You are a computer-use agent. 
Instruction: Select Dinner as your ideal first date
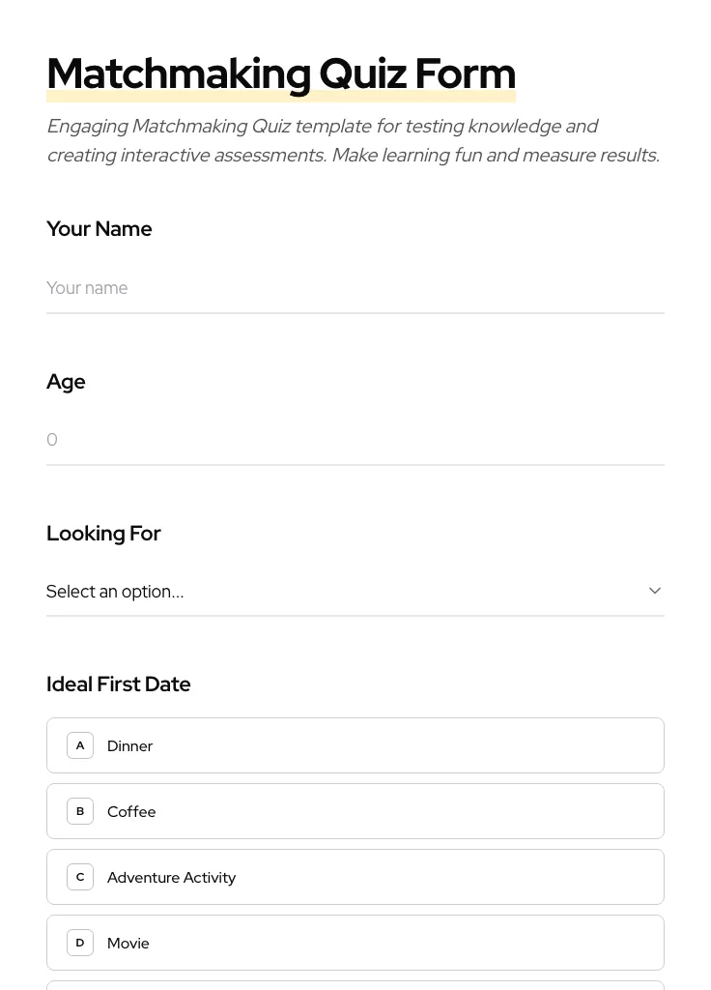tap(355, 745)
